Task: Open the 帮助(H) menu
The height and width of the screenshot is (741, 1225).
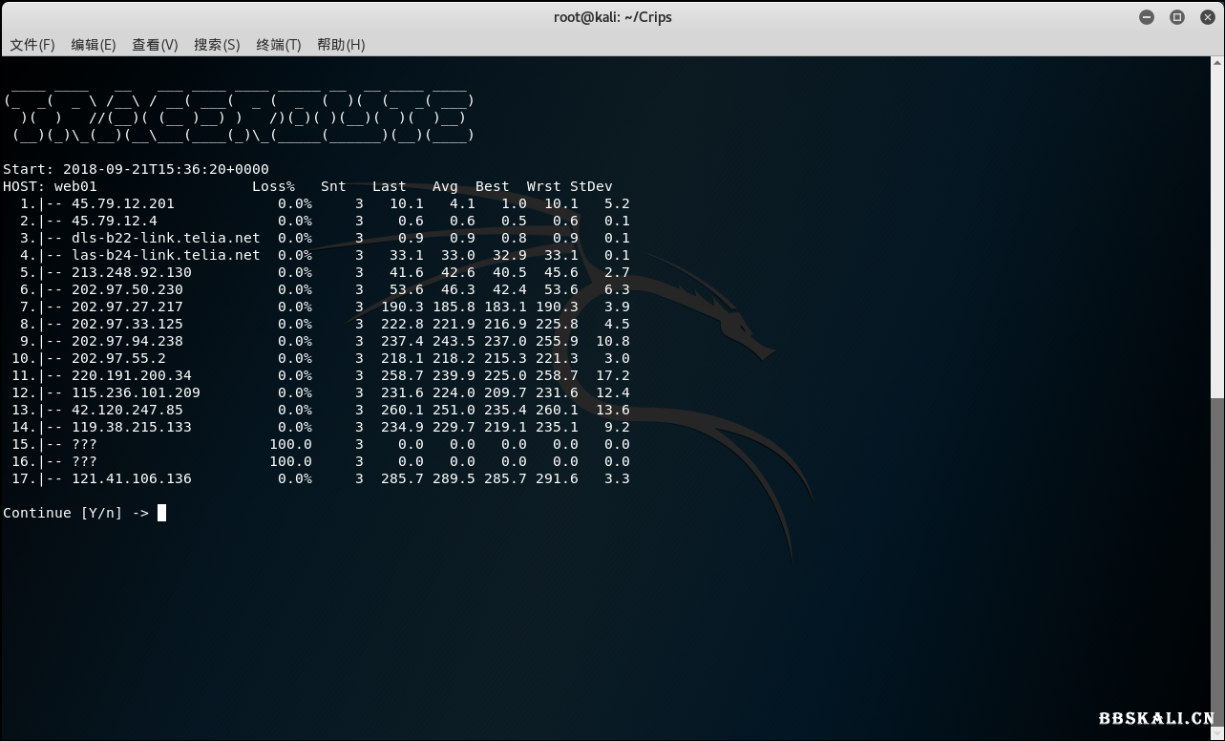Action: pyautogui.click(x=340, y=44)
